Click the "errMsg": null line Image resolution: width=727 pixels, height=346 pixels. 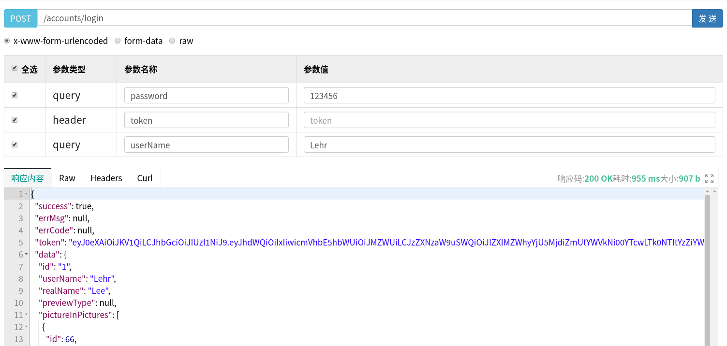62,218
